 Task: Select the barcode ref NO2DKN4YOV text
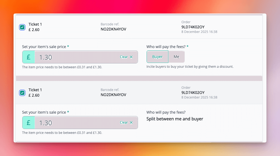click(x=113, y=29)
